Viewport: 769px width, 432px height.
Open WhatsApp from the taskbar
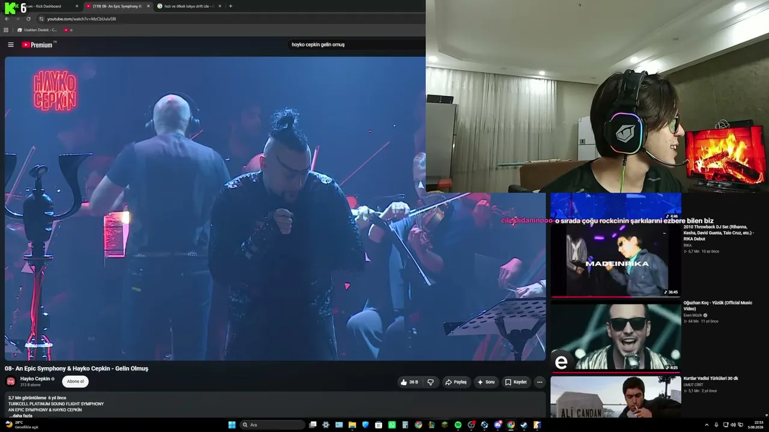392,425
